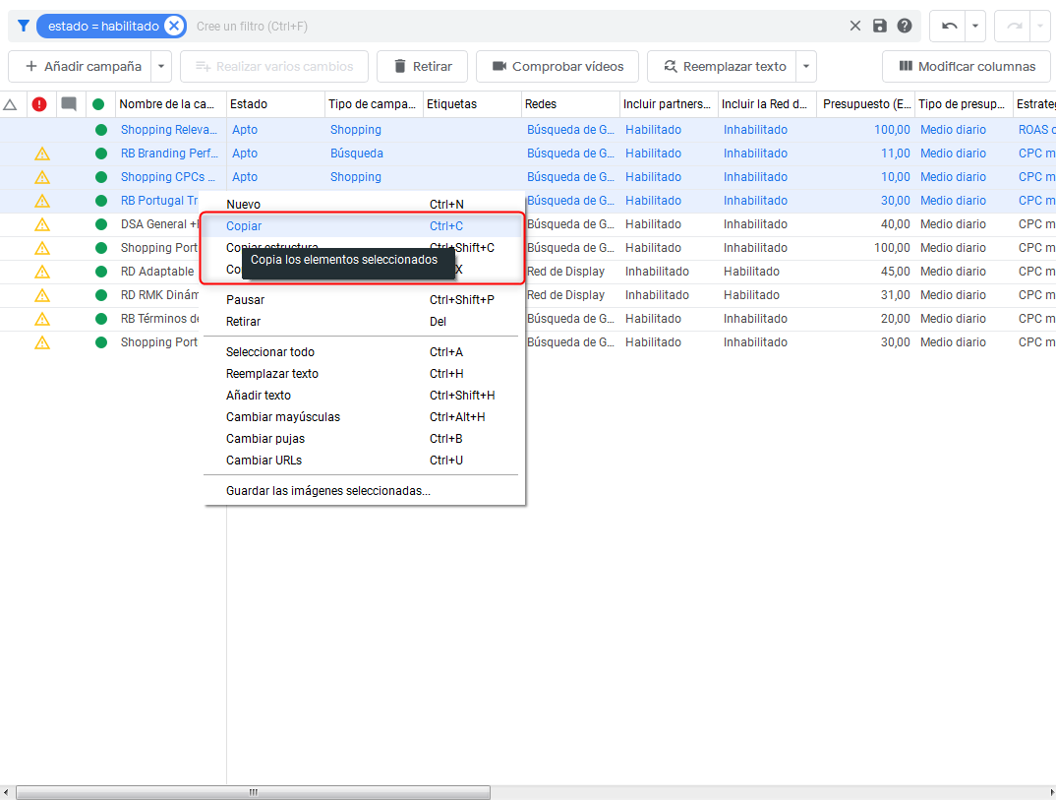Expand the redo history dropdown arrow
This screenshot has width=1056, height=800.
point(1040,27)
